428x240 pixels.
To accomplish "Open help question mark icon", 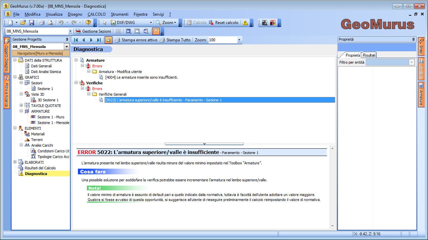I will tap(88, 23).
